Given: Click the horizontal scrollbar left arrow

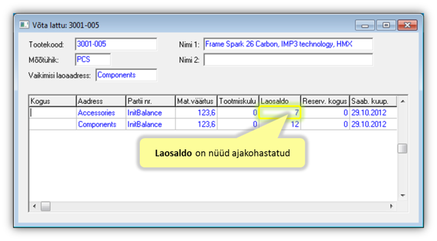Looking at the screenshot, I should tap(34, 206).
